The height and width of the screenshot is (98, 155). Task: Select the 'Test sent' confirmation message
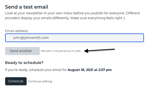61,51
